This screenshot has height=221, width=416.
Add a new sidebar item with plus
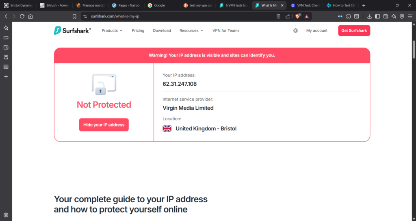click(x=6, y=76)
